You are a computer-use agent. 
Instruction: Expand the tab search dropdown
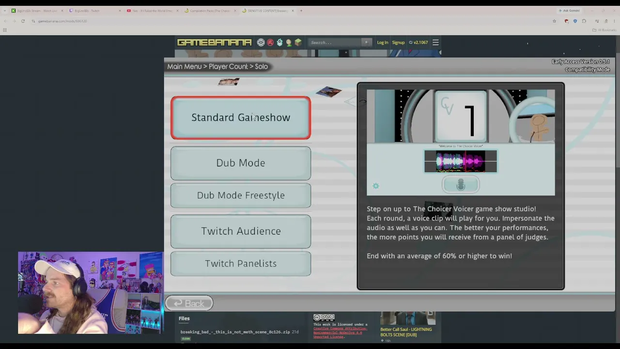coord(4,11)
